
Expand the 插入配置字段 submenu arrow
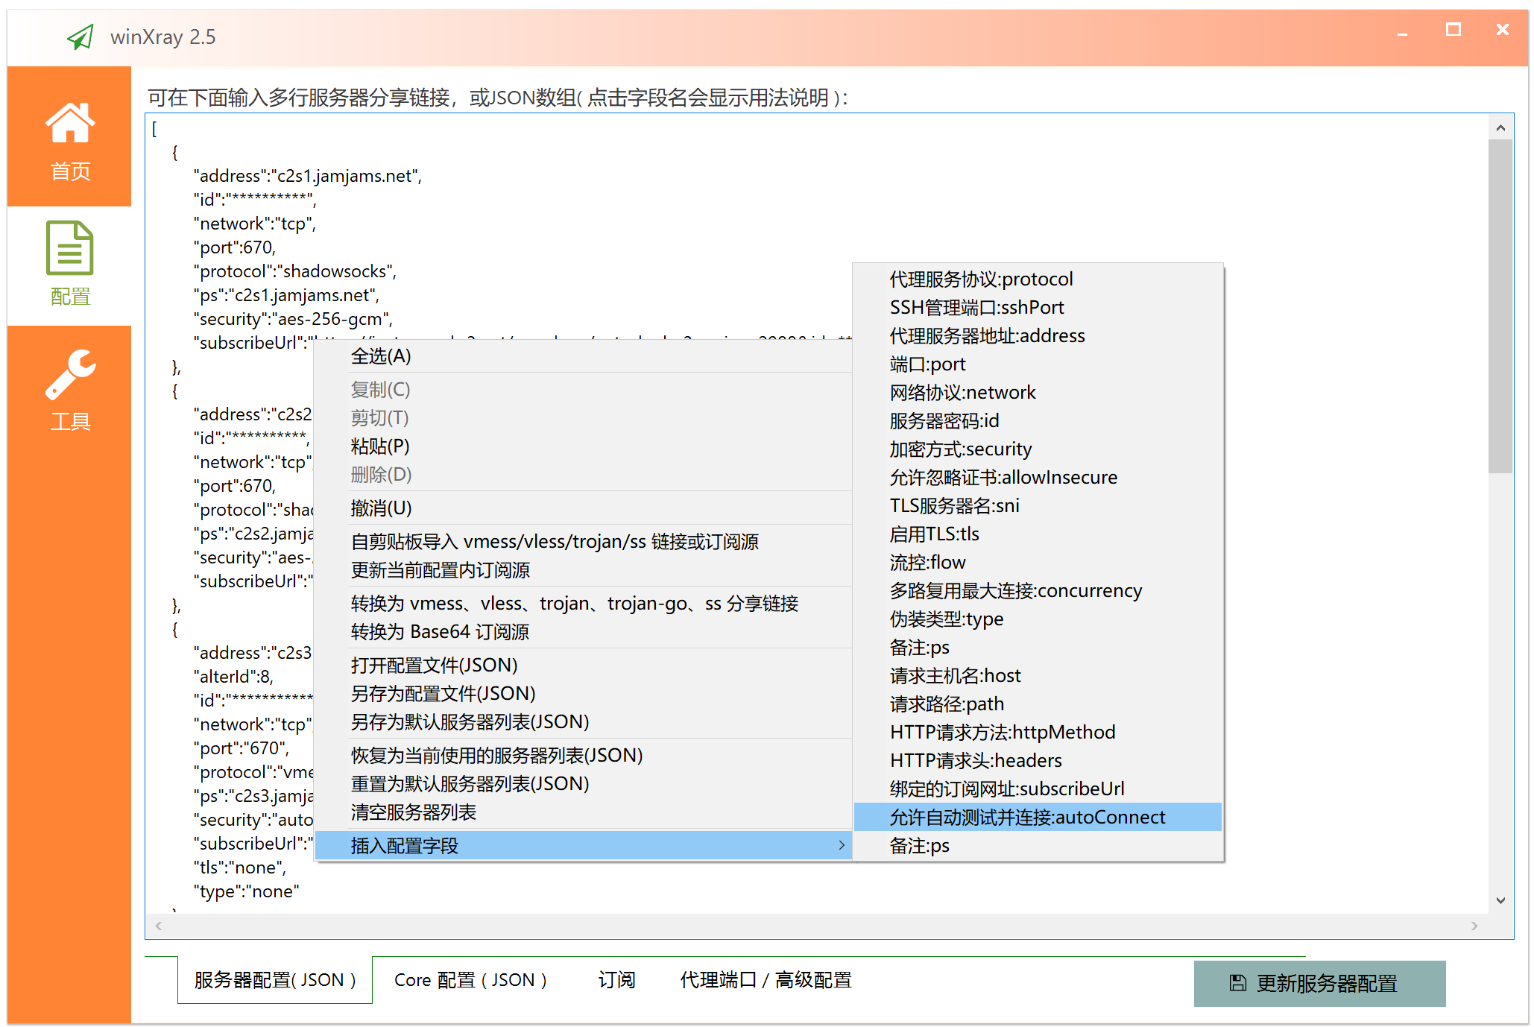842,845
